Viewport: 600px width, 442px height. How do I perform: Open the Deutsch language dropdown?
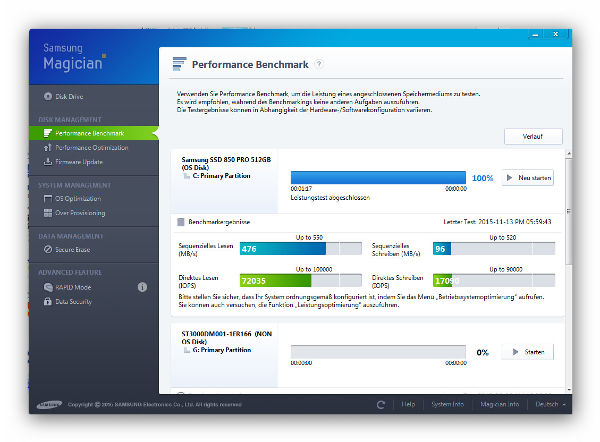point(550,404)
